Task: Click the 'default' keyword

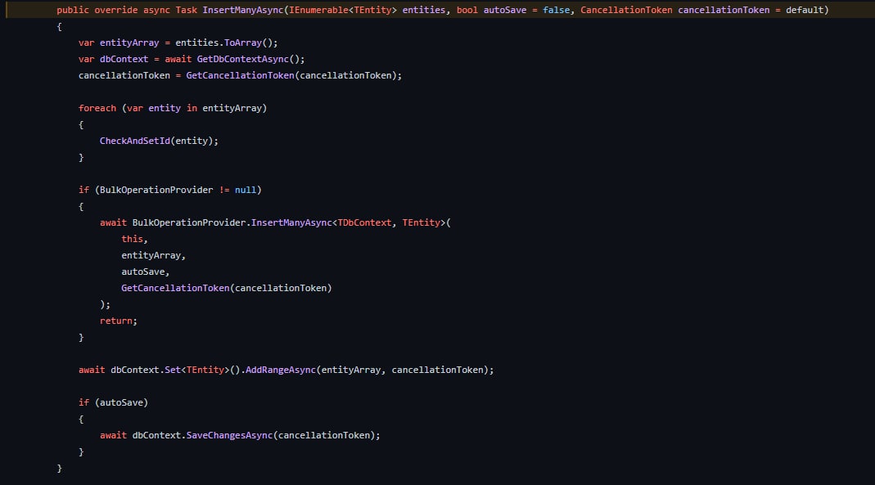Action: (805, 10)
